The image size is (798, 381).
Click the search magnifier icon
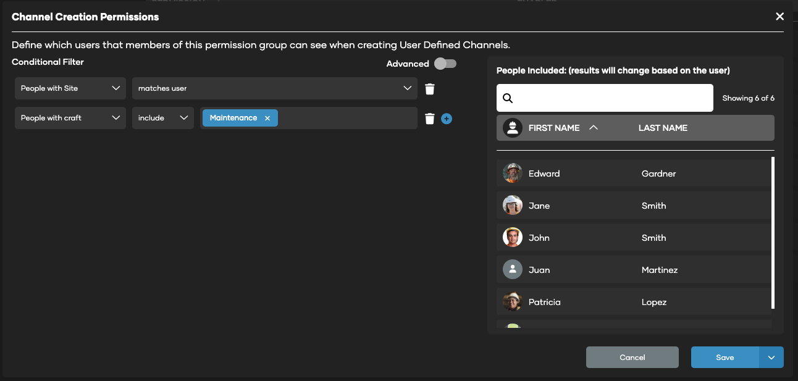508,98
